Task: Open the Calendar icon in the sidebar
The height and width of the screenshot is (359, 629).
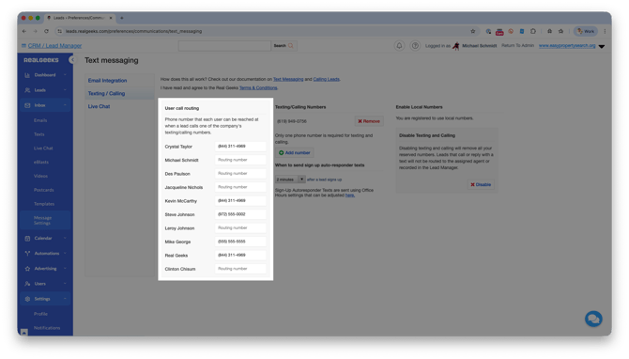Action: 27,238
